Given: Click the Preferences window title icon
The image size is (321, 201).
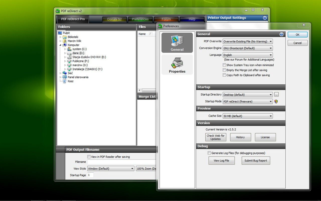Looking at the screenshot, I should (160, 26).
